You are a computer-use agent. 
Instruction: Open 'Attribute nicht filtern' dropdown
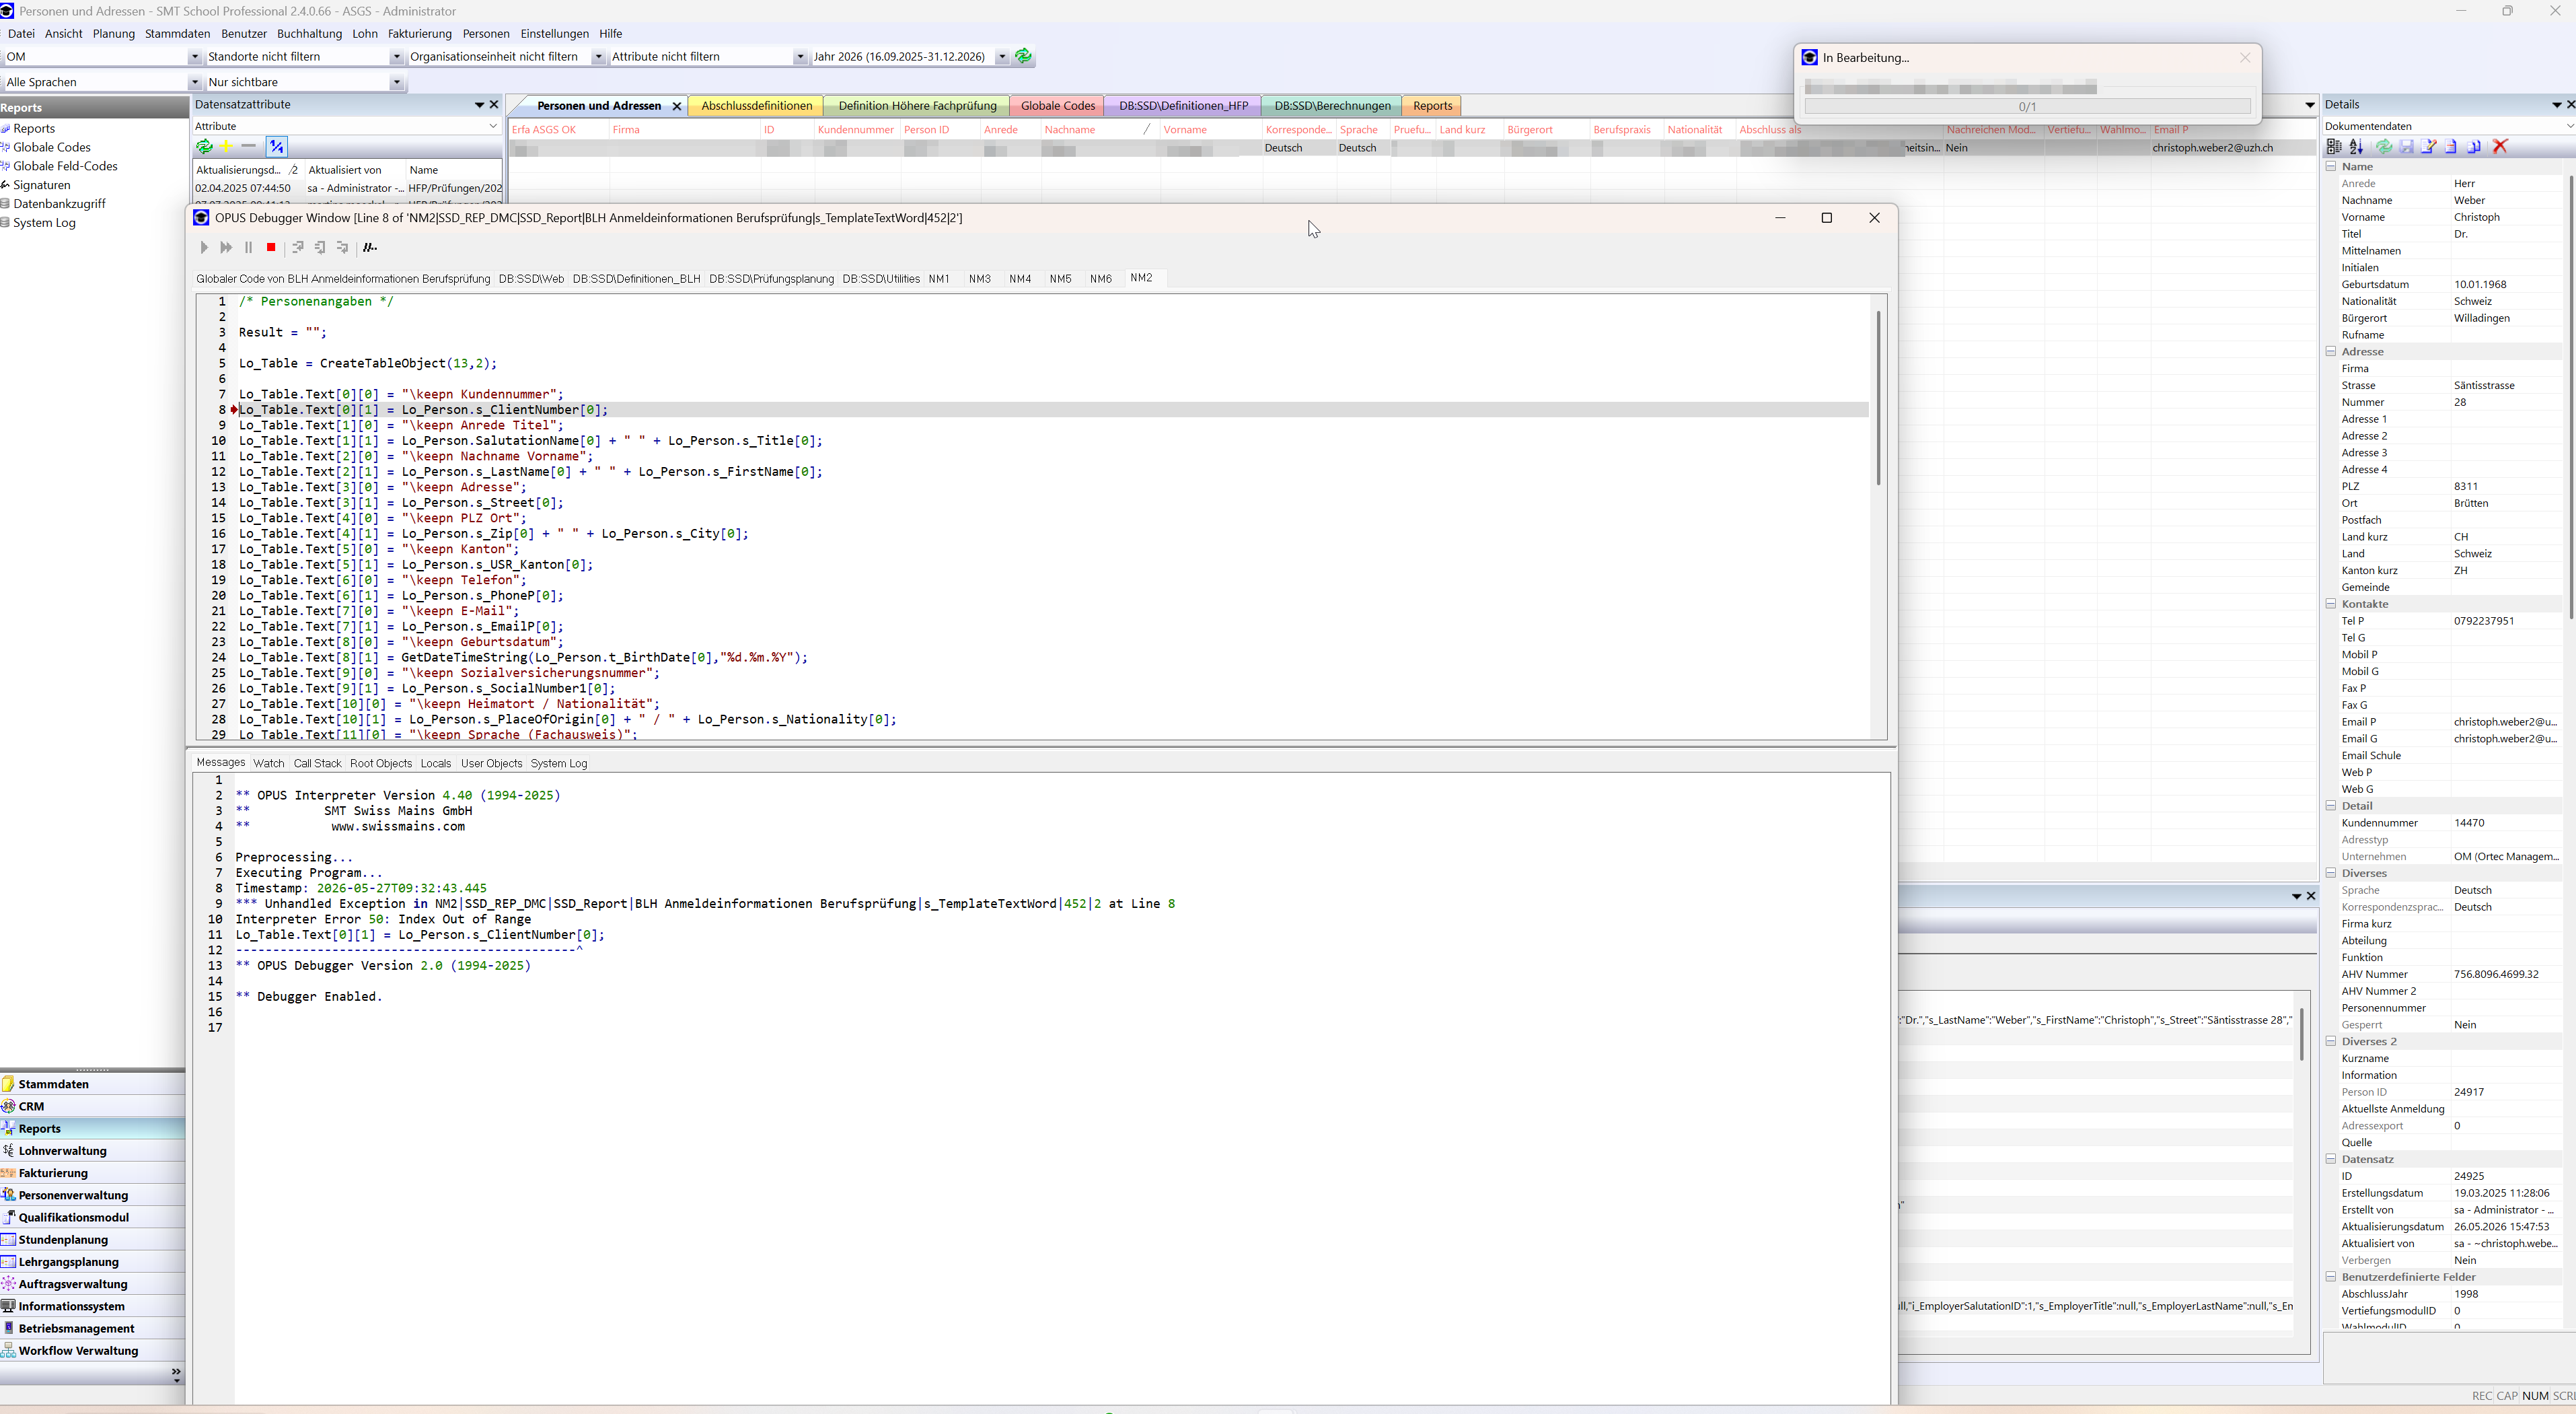click(800, 57)
